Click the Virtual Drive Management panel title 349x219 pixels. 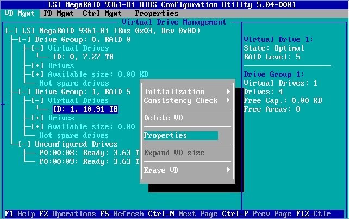point(174,22)
